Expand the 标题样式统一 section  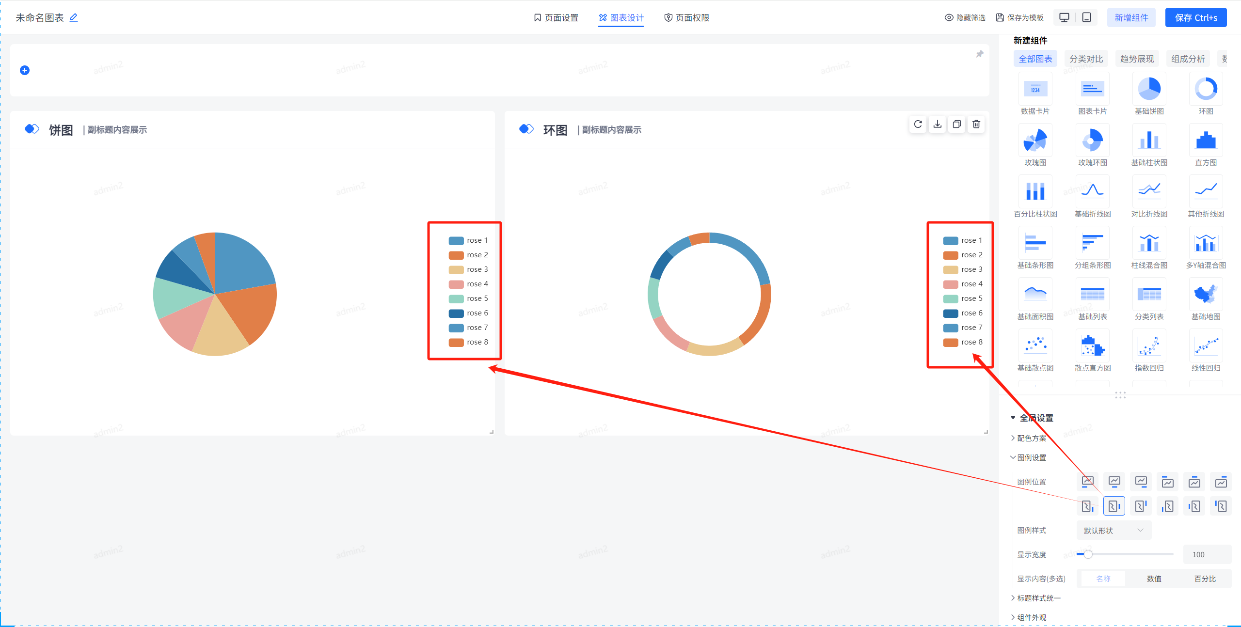[x=1038, y=598]
